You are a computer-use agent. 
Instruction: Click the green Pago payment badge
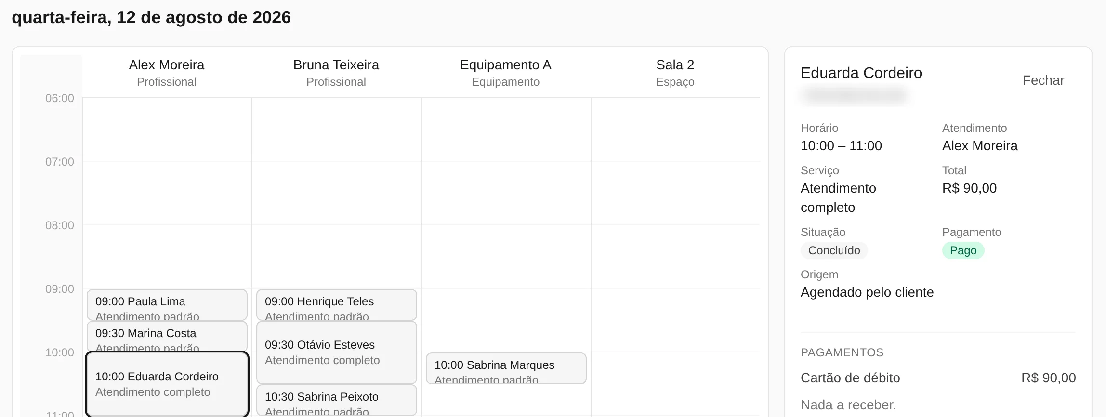tap(963, 250)
